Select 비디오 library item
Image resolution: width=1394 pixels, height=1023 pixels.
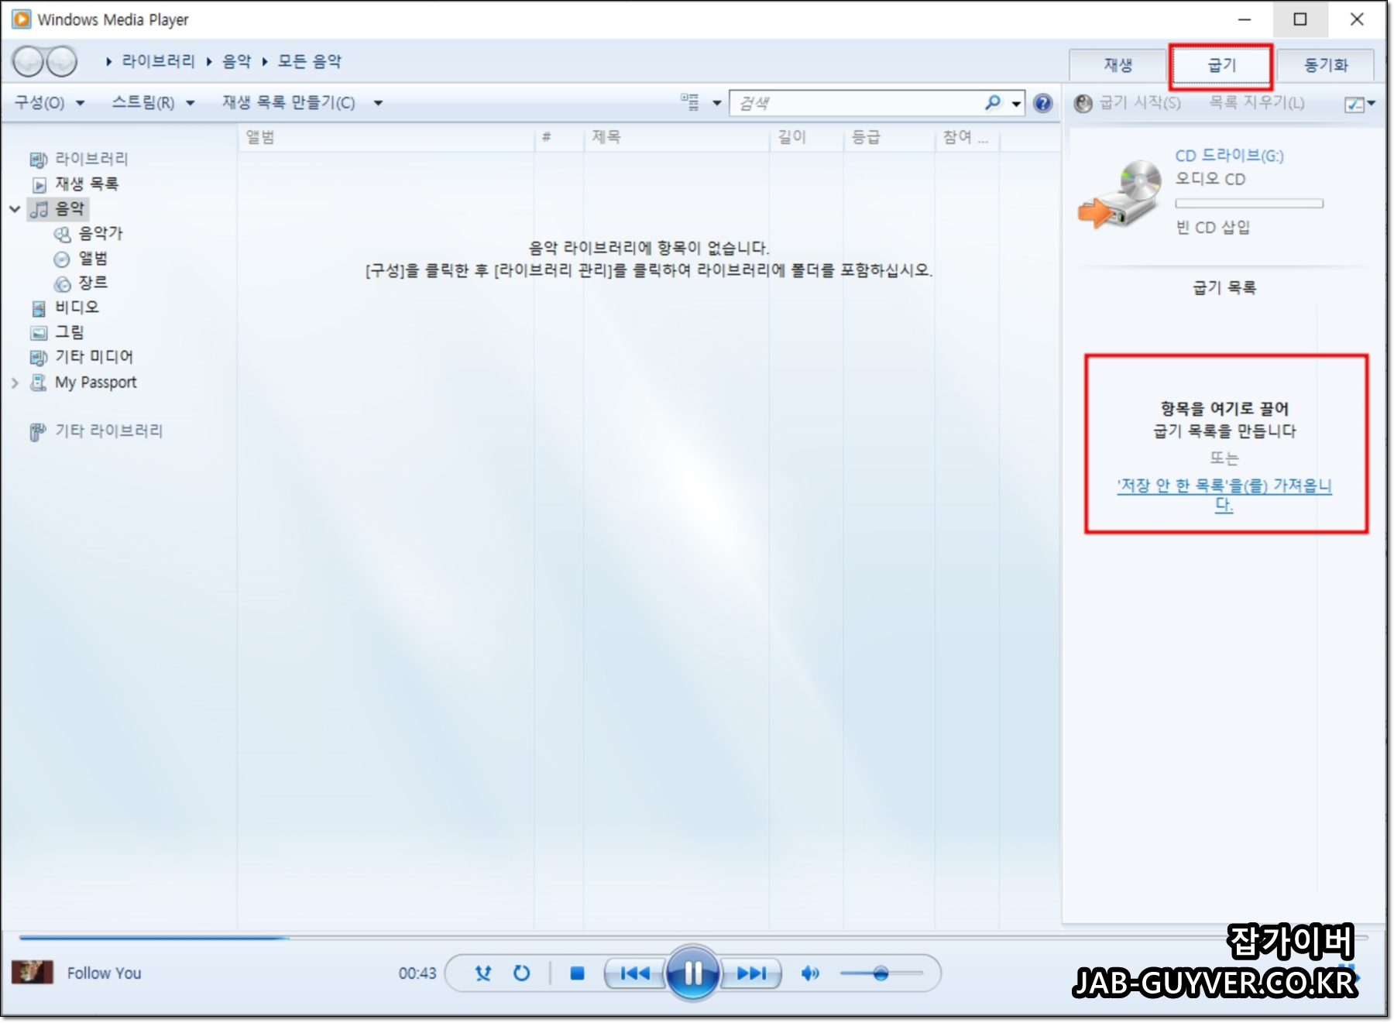coord(77,307)
